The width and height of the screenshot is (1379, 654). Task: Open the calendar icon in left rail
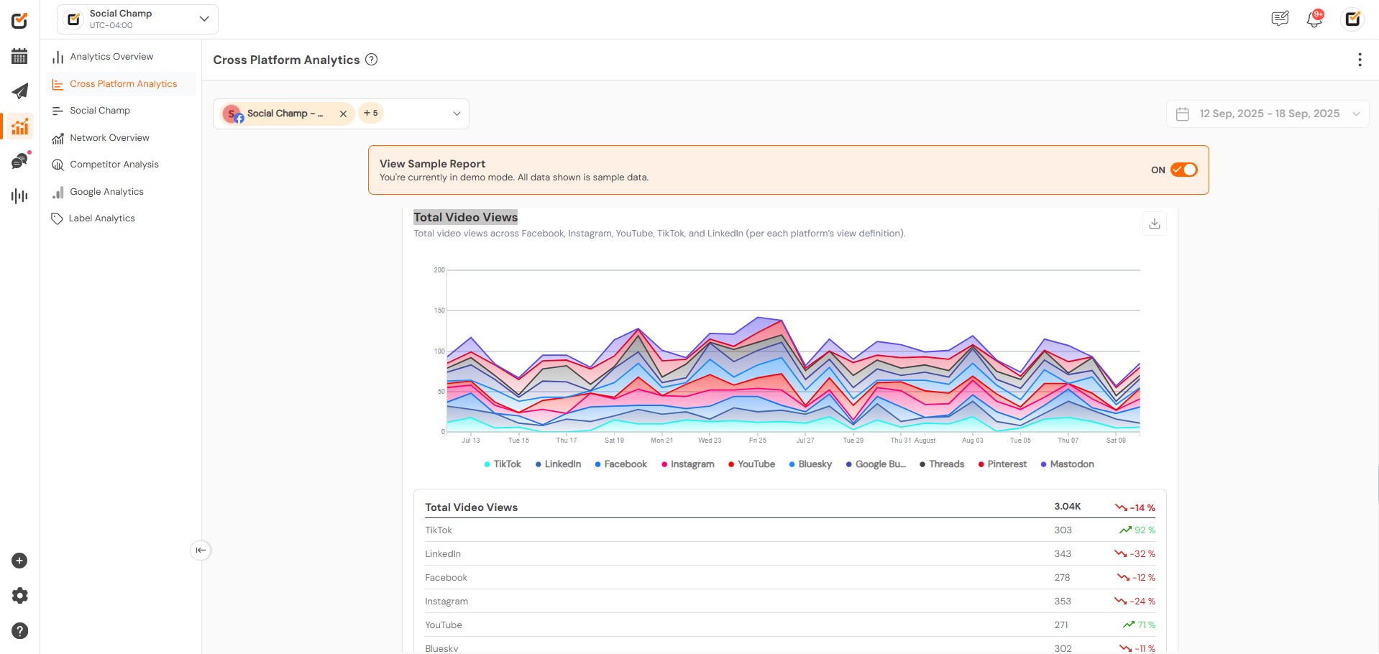click(x=19, y=56)
